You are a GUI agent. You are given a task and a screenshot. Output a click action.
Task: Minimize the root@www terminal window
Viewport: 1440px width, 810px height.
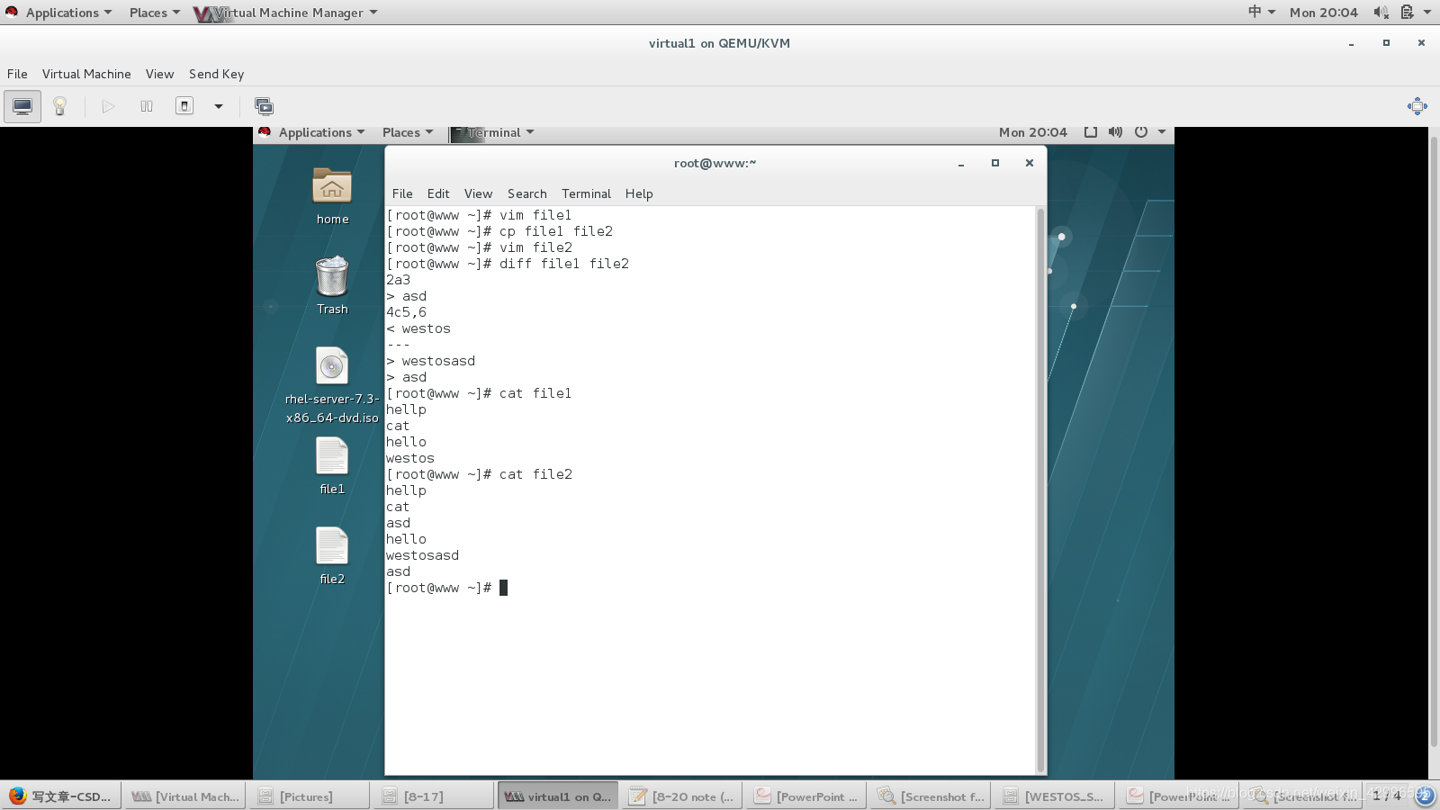coord(961,163)
